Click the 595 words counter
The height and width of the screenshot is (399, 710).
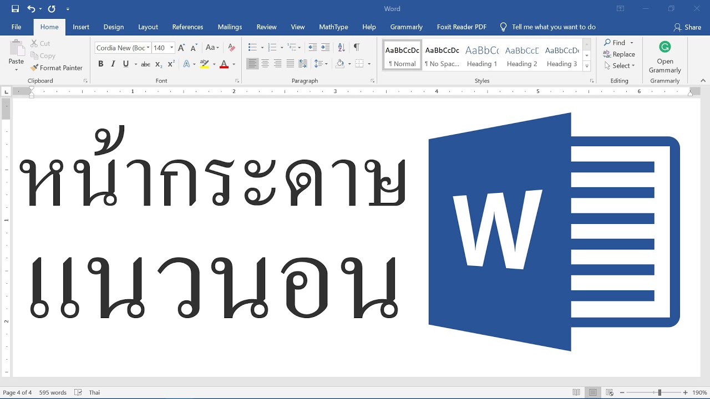click(53, 392)
